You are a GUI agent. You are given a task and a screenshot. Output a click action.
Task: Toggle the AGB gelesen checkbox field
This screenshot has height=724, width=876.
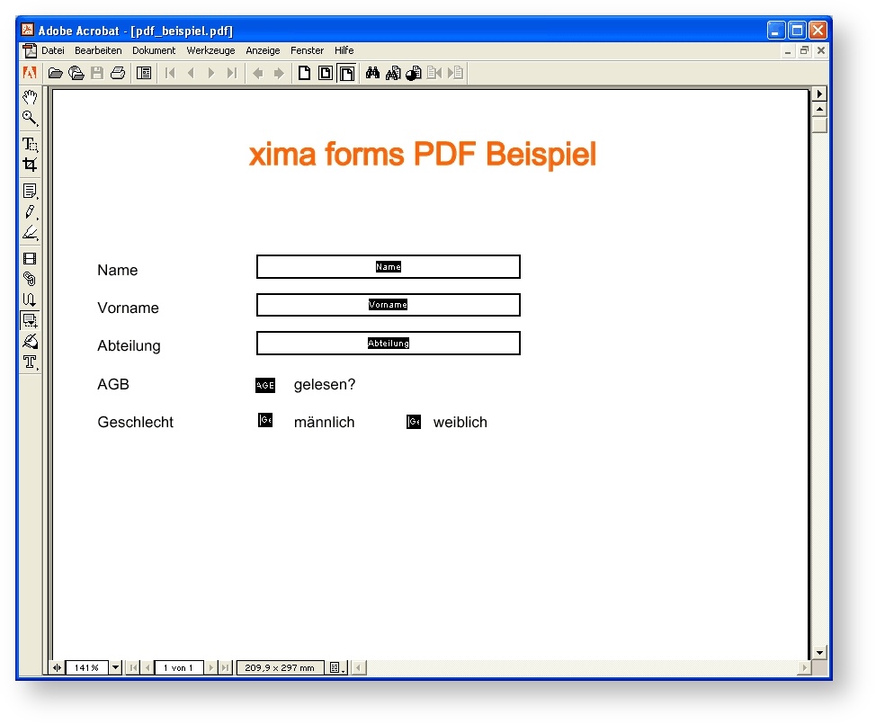tap(265, 385)
